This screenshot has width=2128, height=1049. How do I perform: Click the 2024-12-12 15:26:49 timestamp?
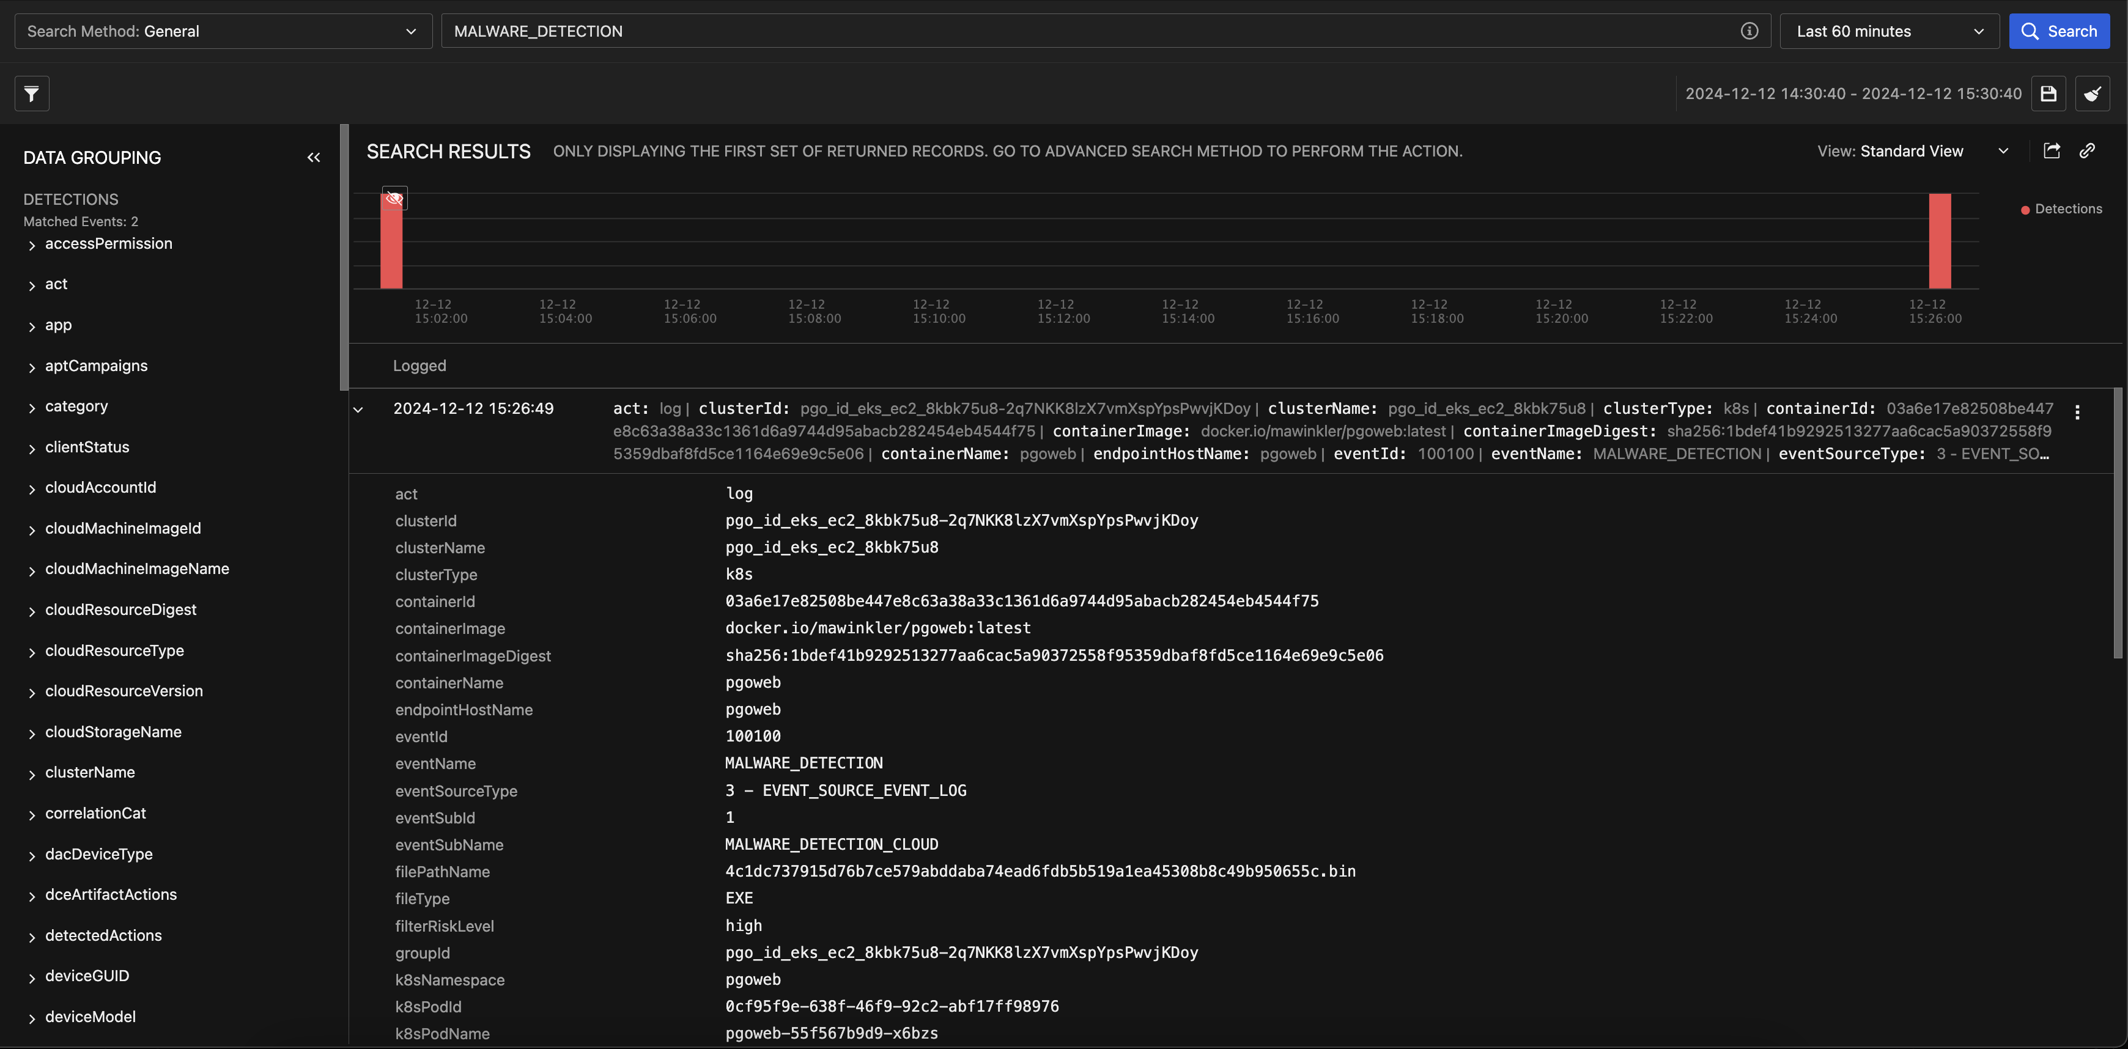pos(473,408)
